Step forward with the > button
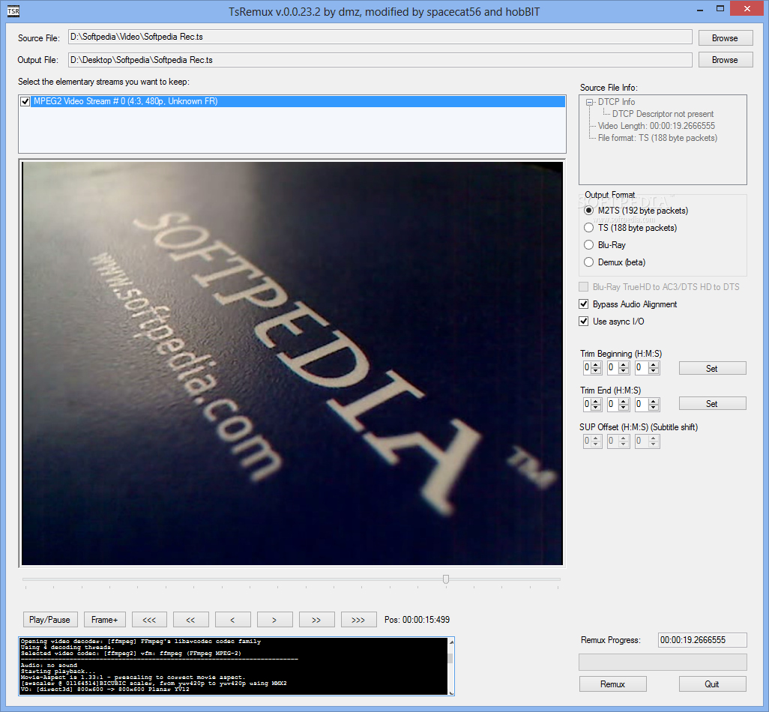 click(274, 620)
